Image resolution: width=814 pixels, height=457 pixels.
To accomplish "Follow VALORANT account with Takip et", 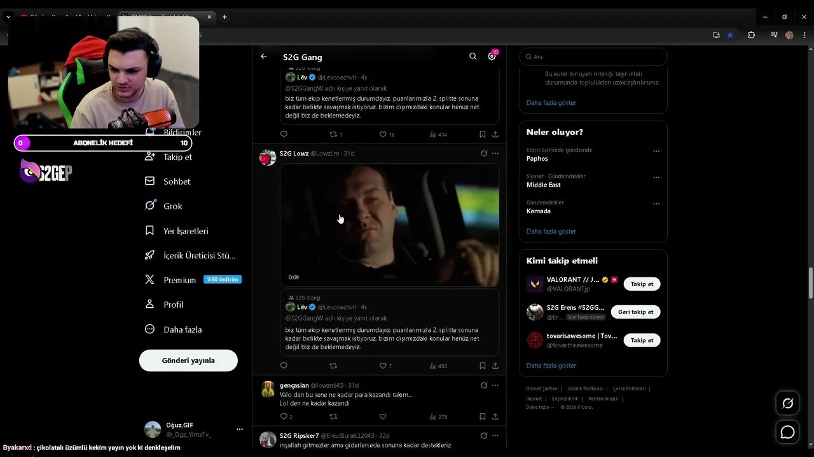I will point(642,284).
